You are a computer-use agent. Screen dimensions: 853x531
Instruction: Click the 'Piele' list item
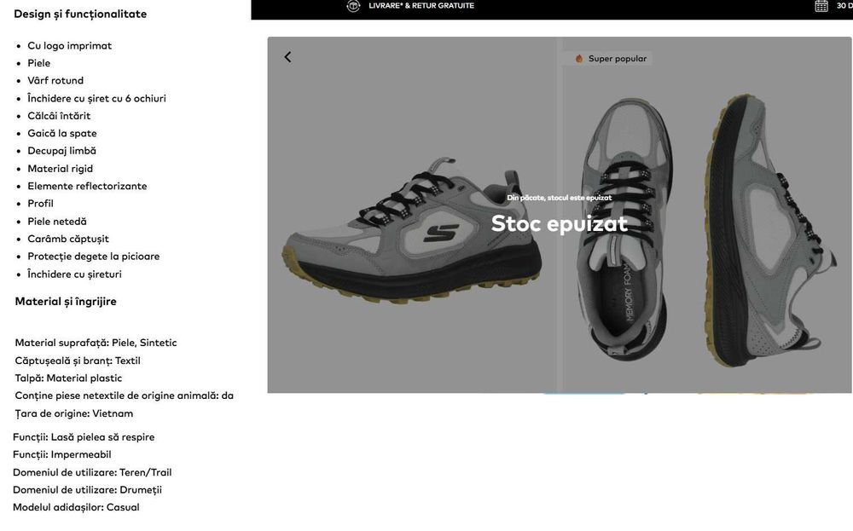coord(38,63)
